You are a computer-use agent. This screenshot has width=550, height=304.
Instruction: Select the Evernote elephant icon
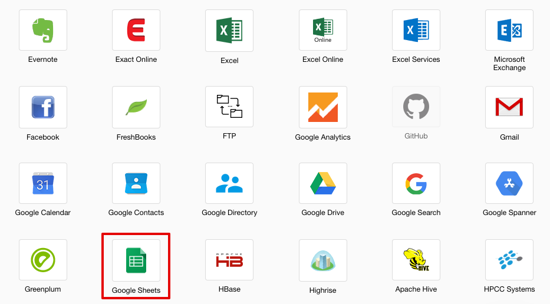click(43, 30)
